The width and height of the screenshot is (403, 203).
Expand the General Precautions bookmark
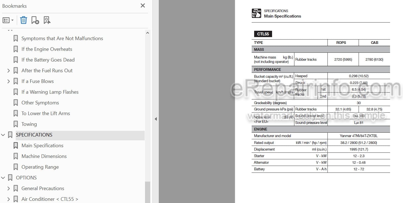tap(9, 188)
